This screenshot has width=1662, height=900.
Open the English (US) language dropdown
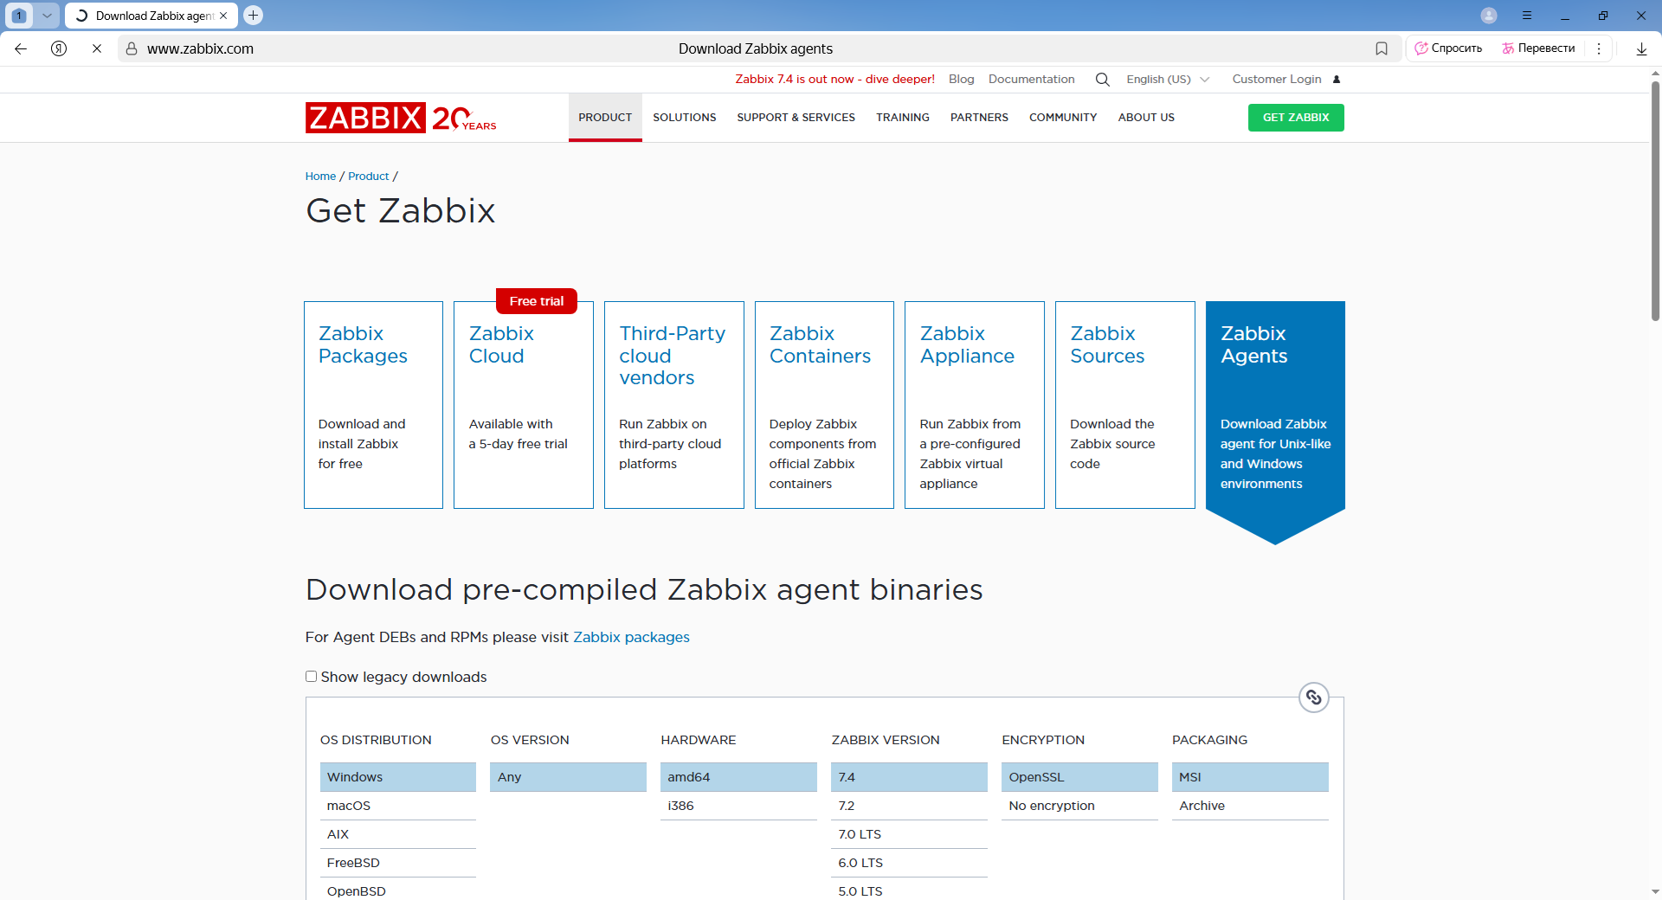[1168, 79]
